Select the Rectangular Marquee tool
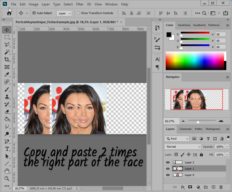The width and height of the screenshot is (232, 192). pyautogui.click(x=7, y=37)
